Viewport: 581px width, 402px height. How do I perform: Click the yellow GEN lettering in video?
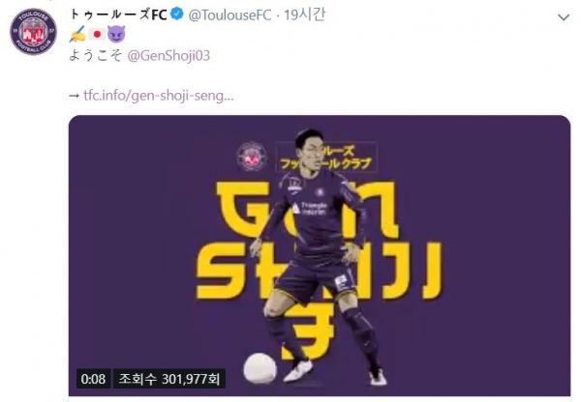(308, 210)
